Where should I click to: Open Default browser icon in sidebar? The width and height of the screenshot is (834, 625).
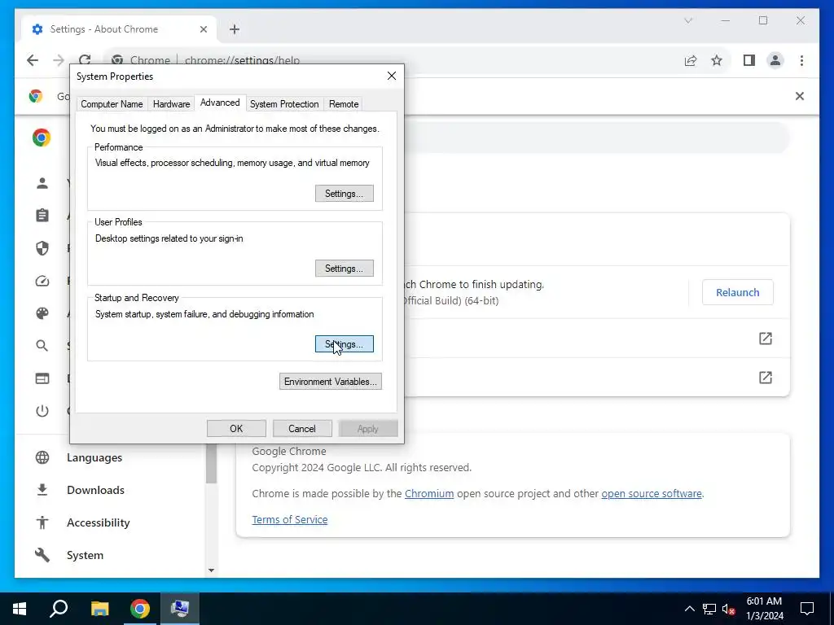point(42,378)
